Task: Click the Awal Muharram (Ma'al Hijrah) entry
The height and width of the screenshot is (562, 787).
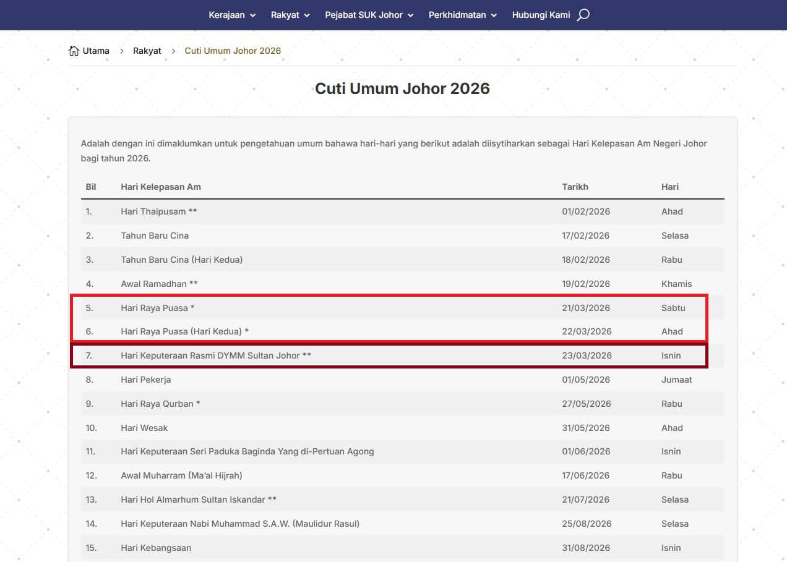Action: point(181,475)
